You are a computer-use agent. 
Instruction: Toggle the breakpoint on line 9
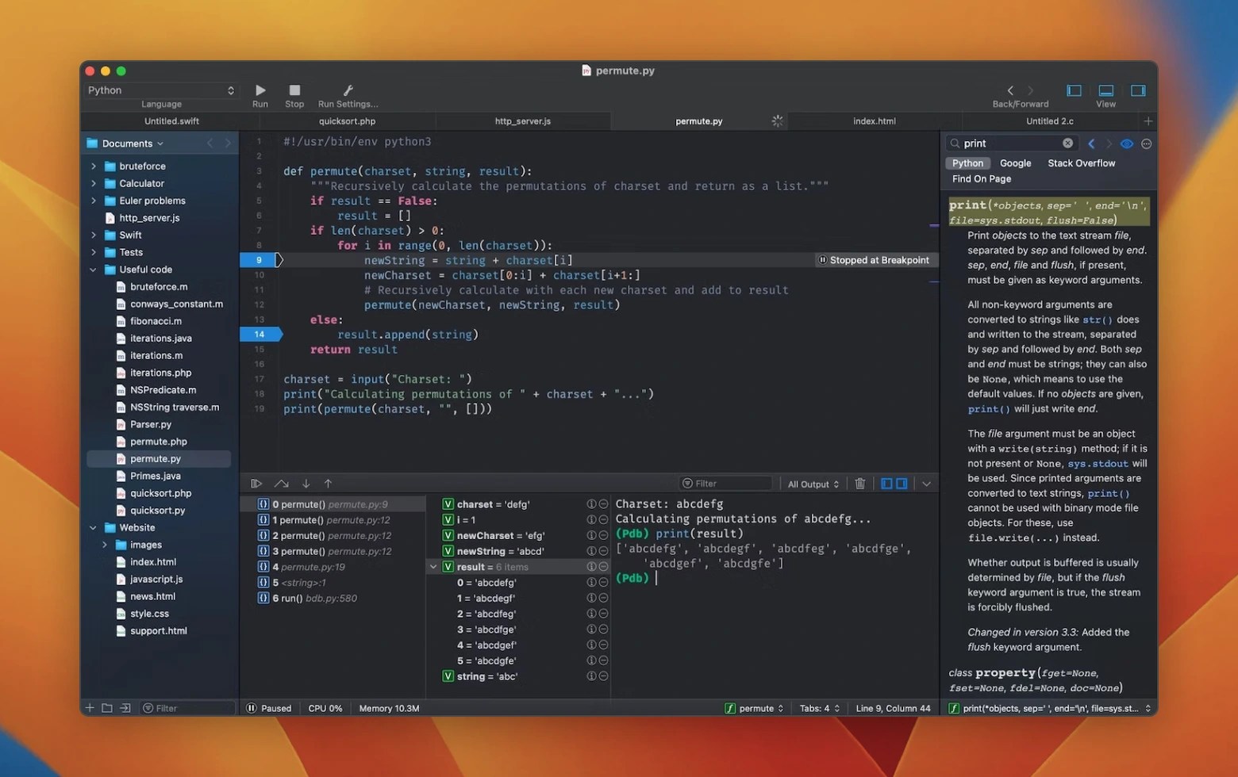259,259
